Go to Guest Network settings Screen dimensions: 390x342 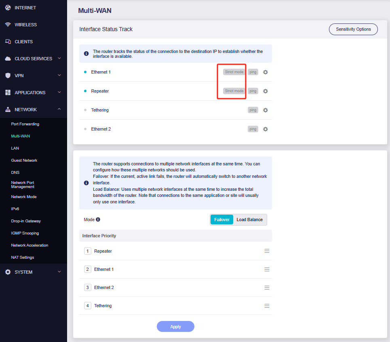(x=24, y=160)
